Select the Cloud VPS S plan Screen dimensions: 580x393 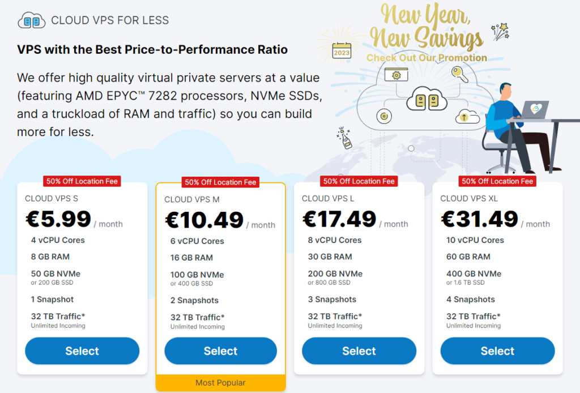82,351
